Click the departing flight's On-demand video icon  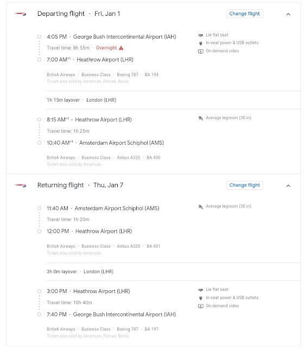(x=200, y=51)
